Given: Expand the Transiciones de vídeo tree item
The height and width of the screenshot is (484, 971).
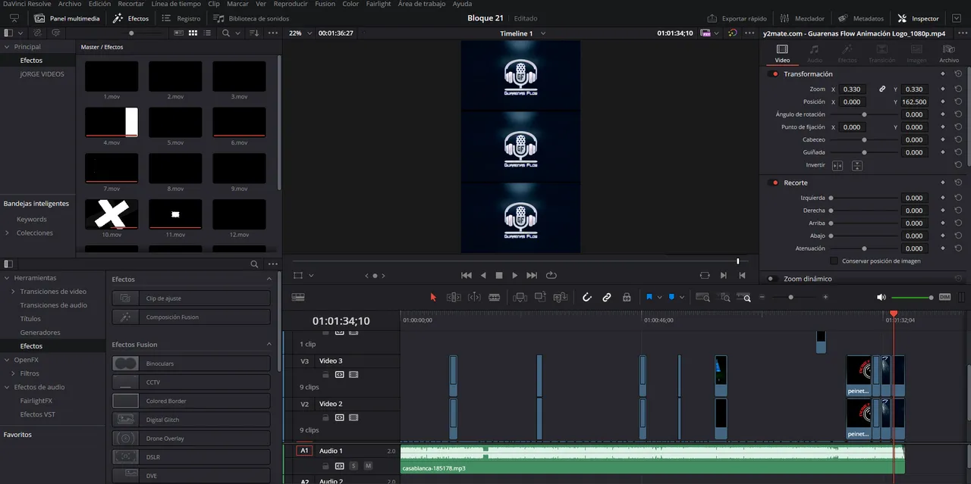Looking at the screenshot, I should 13,292.
